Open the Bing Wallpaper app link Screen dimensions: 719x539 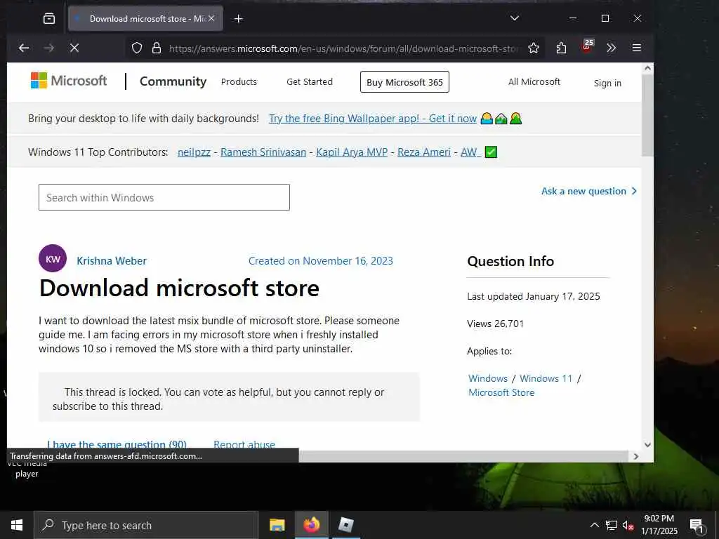(372, 119)
